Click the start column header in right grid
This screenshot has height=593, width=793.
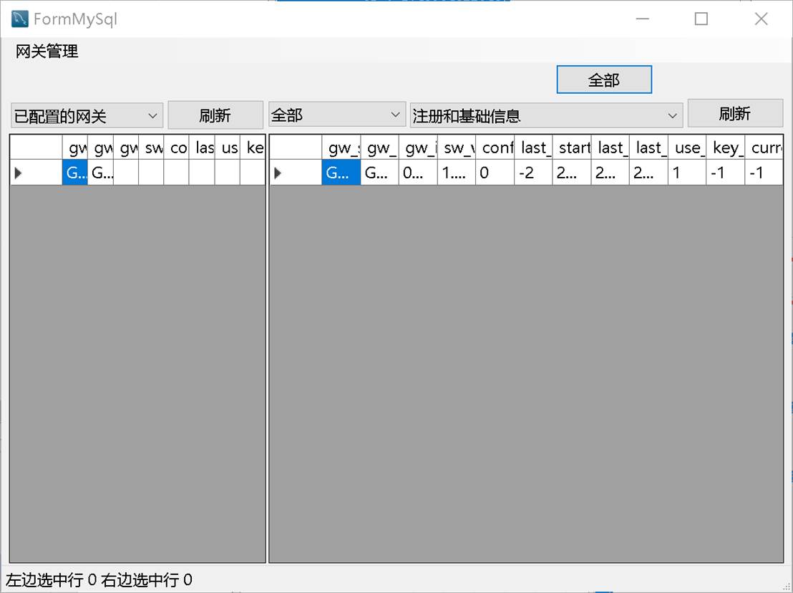[572, 148]
